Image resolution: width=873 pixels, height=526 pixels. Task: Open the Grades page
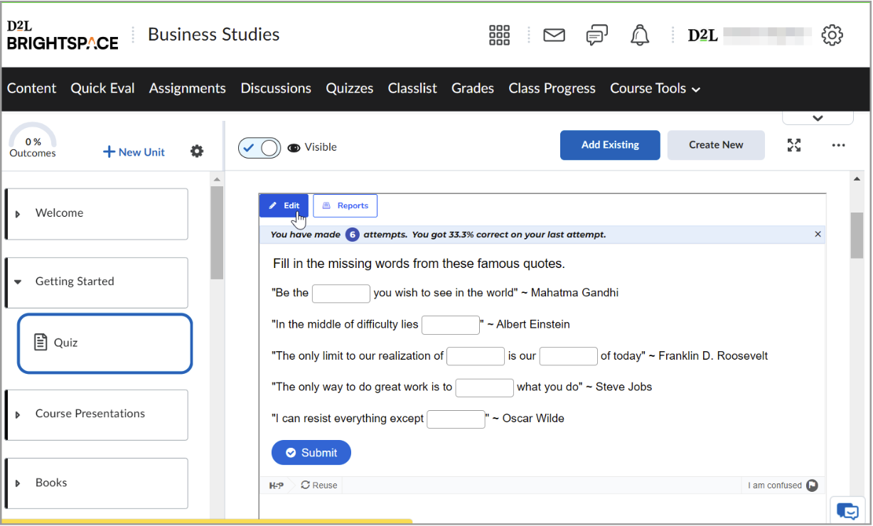(473, 88)
